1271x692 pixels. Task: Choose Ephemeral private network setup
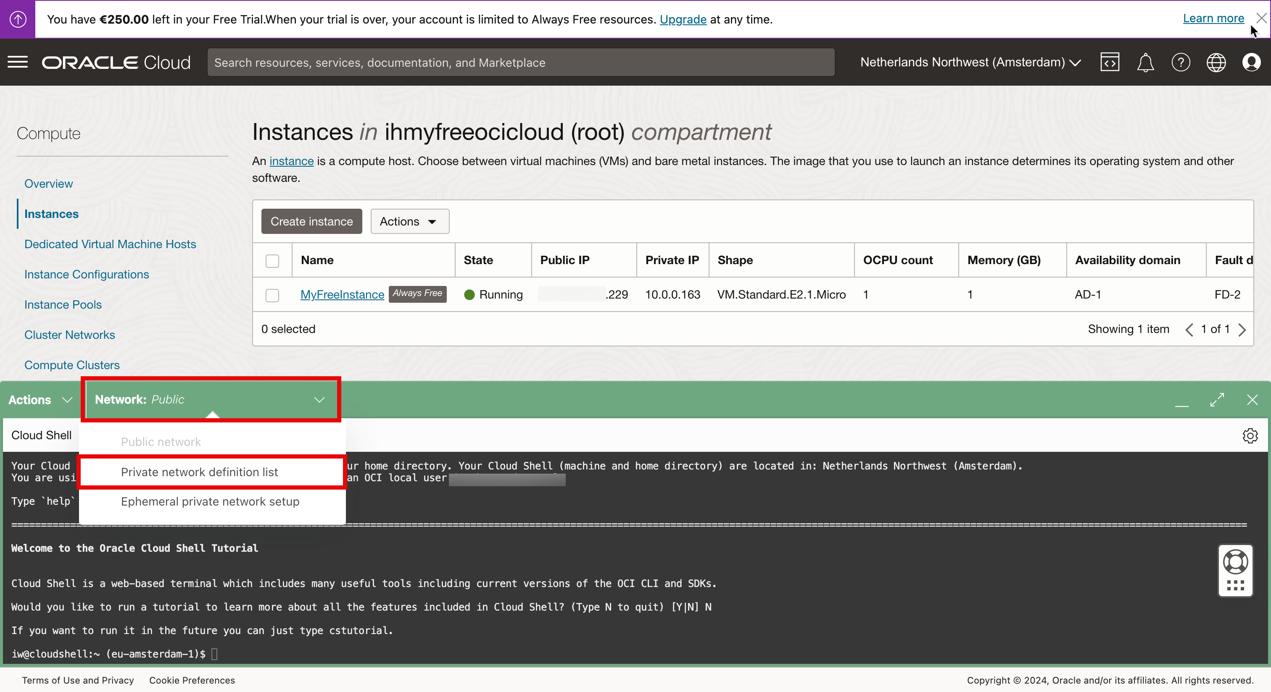[210, 501]
